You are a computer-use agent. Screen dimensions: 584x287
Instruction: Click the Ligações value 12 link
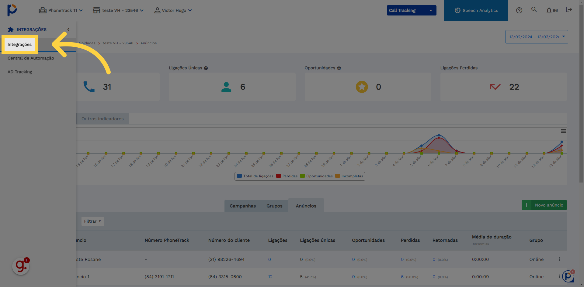pos(270,277)
